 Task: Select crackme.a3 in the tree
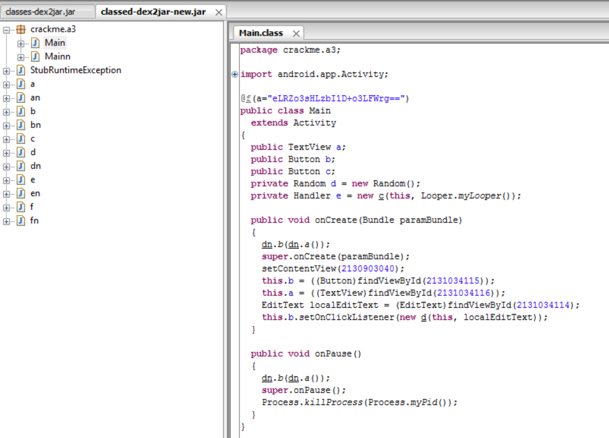point(53,29)
